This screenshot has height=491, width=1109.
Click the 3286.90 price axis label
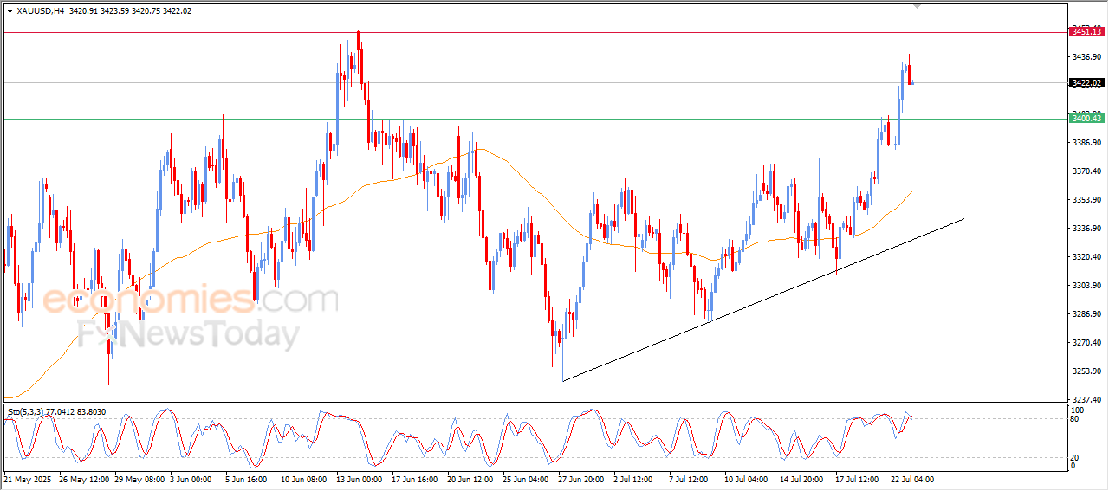coord(1086,314)
